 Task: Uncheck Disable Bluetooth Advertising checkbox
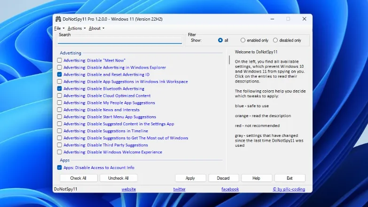59,88
